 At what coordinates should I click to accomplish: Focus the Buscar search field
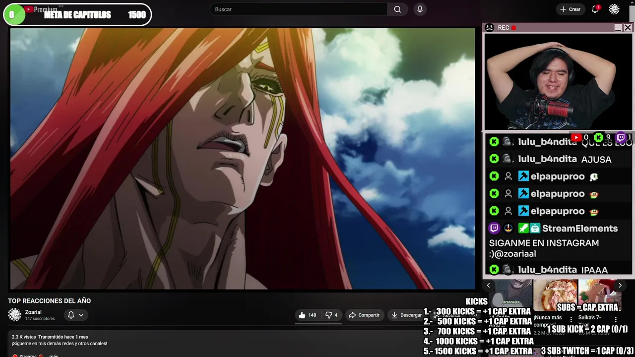pyautogui.click(x=299, y=9)
